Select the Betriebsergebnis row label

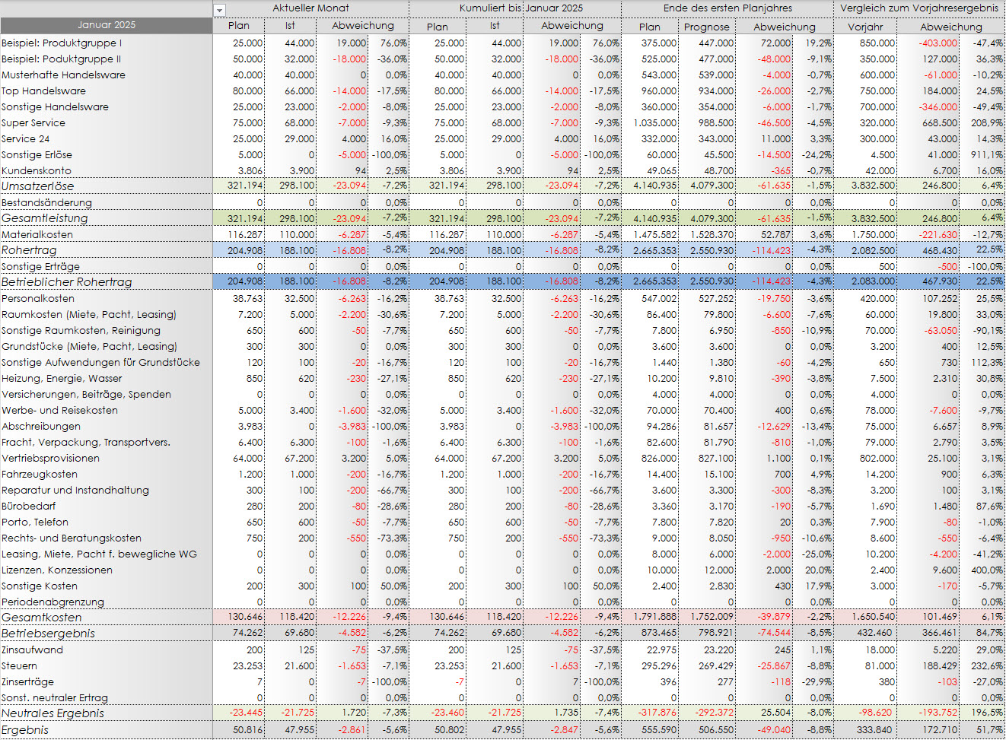click(49, 634)
